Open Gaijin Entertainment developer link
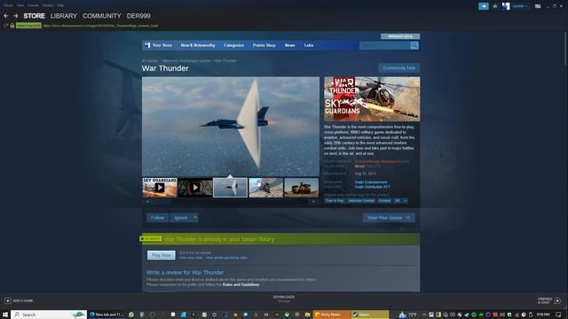 tap(371, 182)
